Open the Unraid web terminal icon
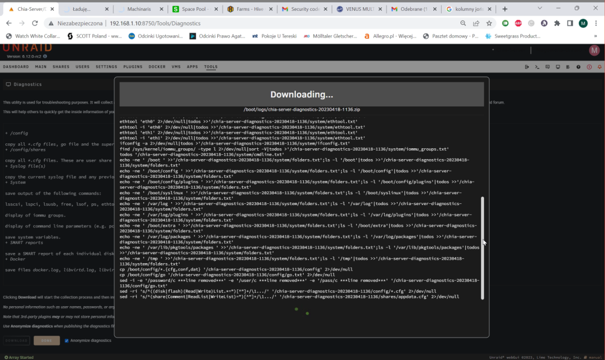The image size is (605, 360). [537, 67]
